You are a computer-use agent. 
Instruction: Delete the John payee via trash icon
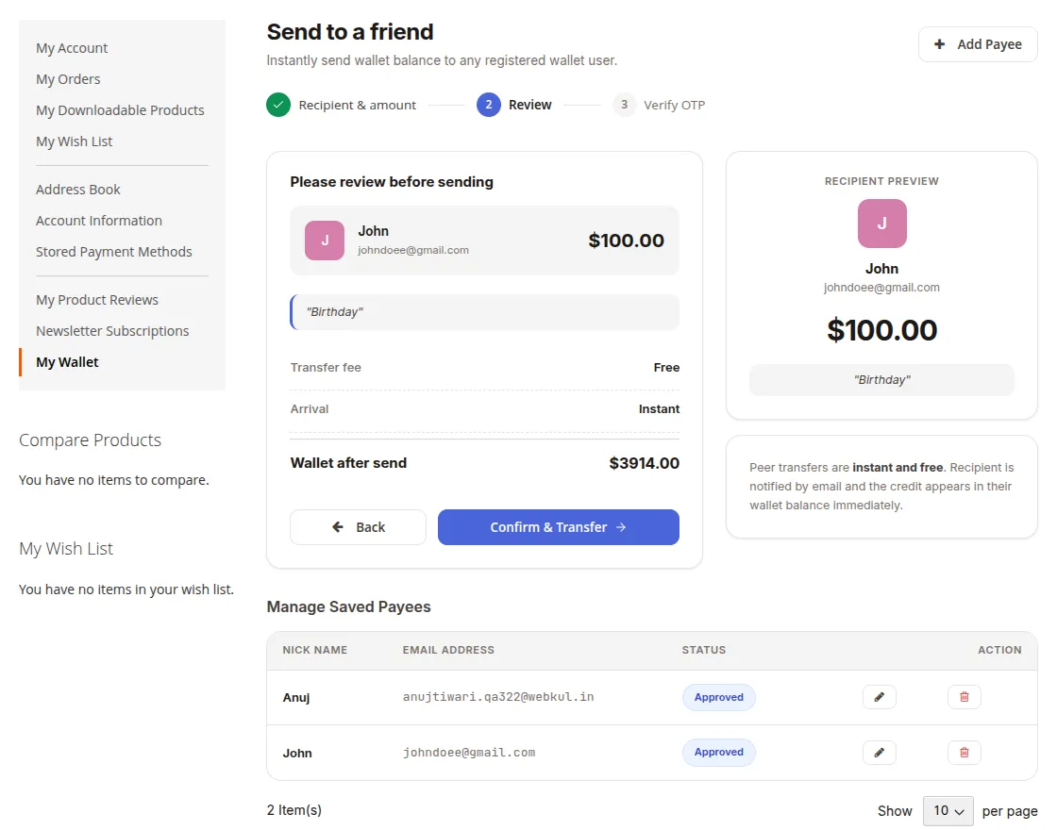(x=964, y=753)
